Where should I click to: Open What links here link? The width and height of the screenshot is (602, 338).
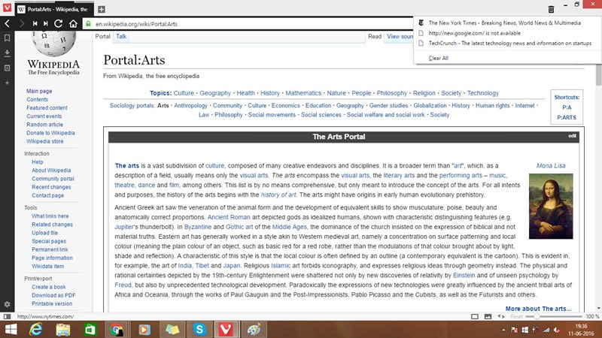click(x=50, y=216)
